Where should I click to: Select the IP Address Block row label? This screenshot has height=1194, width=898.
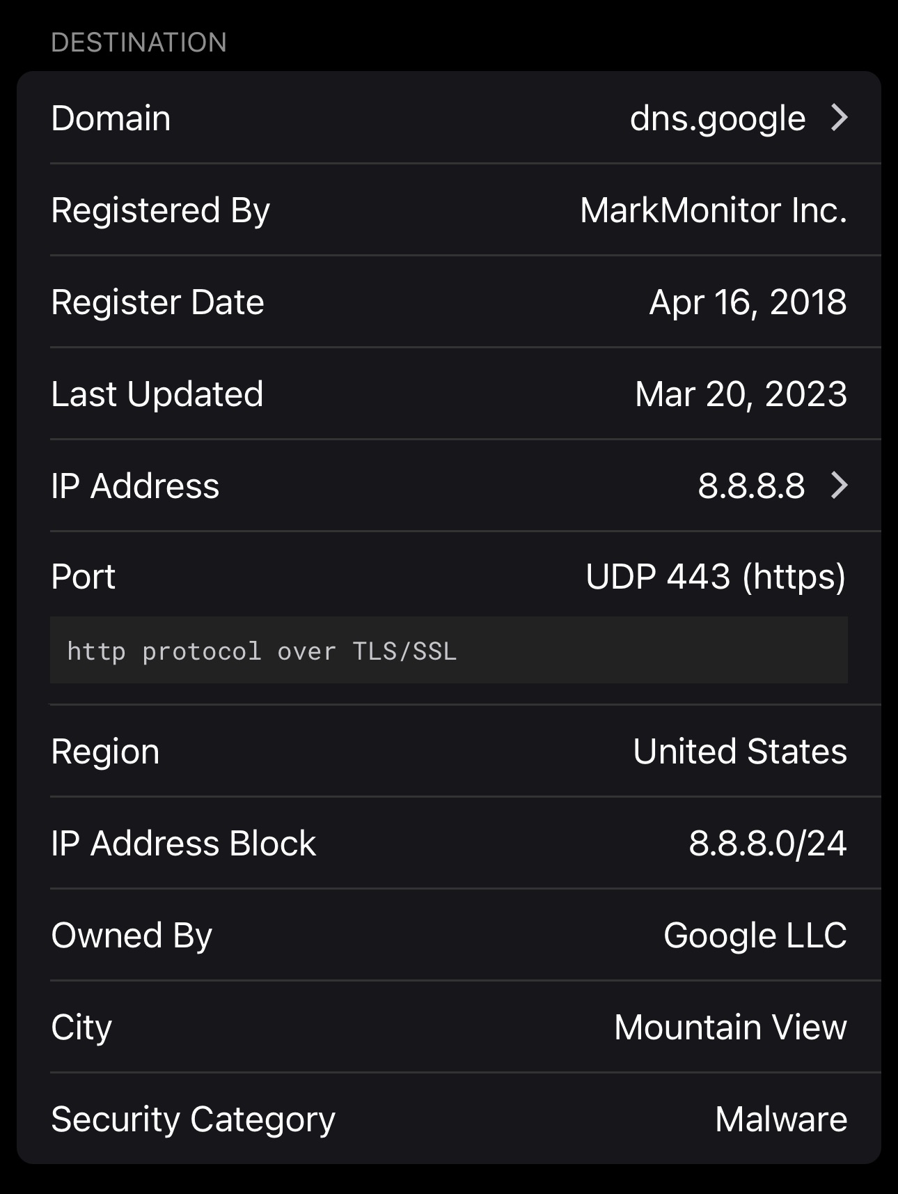tap(183, 844)
